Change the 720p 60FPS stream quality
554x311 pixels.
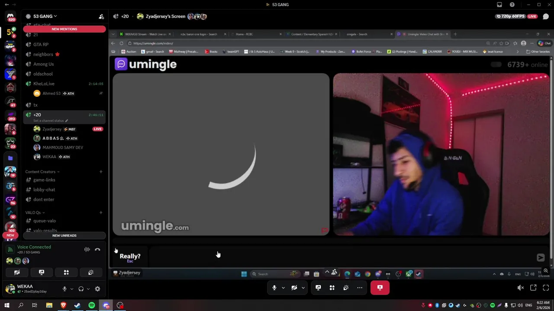[x=511, y=16]
